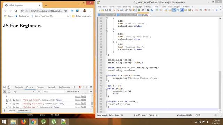
Task: Open console settings gear in DevTools
Action: point(91,92)
